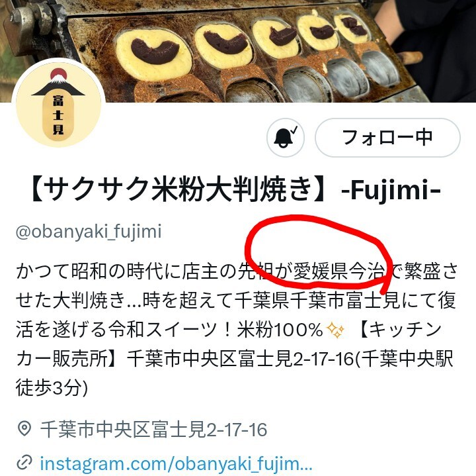Open the instagram.com/obanyaki_fujim… link
The height and width of the screenshot is (476, 476).
coord(176,463)
